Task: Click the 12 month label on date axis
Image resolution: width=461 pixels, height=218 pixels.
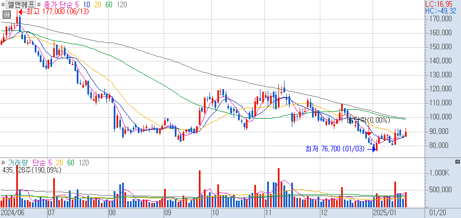Action: 324,212
